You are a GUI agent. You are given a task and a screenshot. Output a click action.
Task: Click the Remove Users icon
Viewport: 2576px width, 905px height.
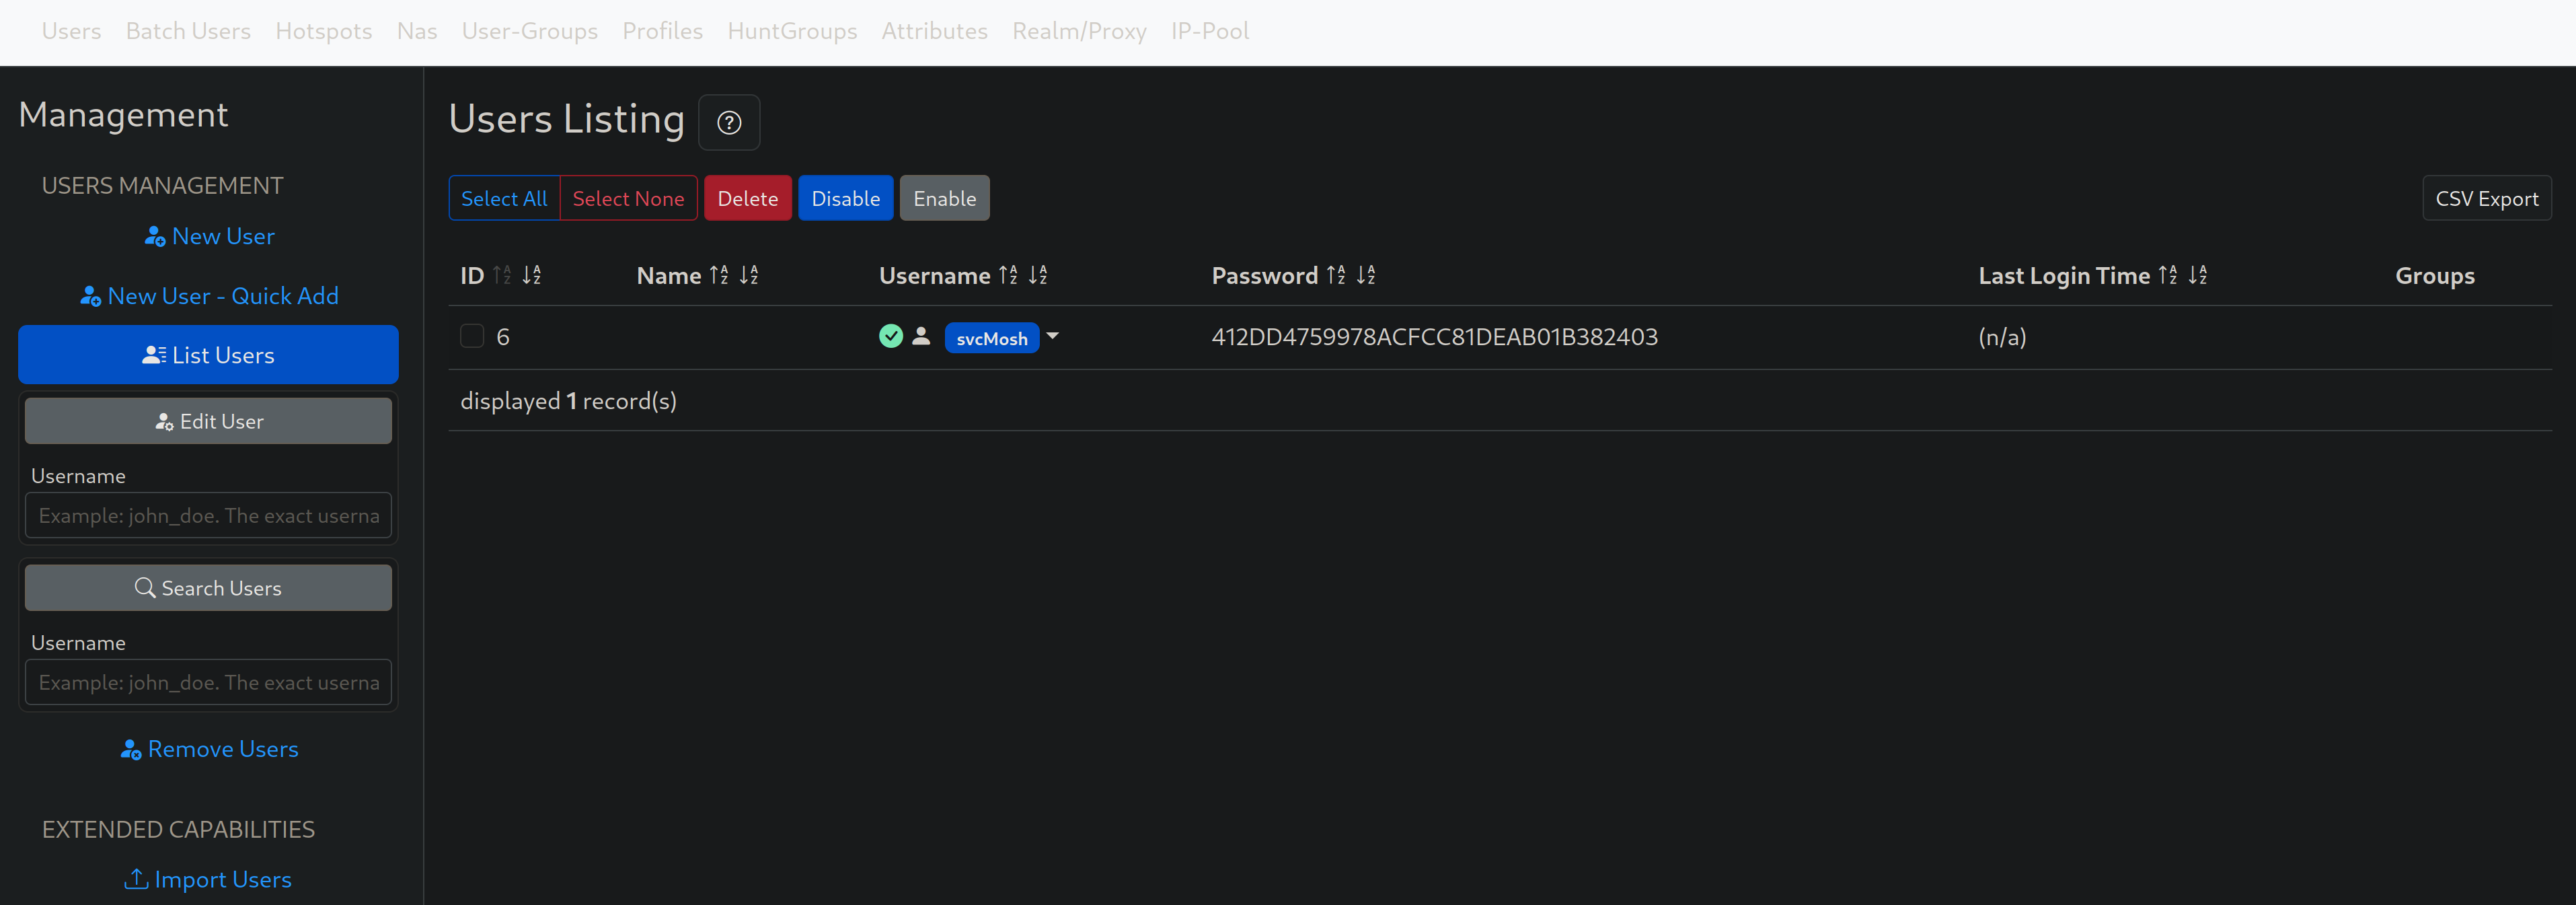[131, 748]
